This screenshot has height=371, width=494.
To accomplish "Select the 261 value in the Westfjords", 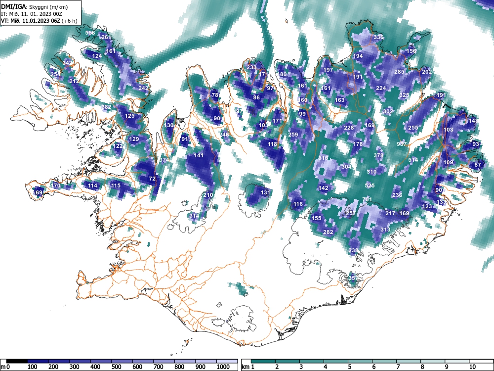I will tap(106, 37).
